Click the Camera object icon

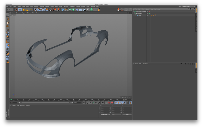point(84,10)
